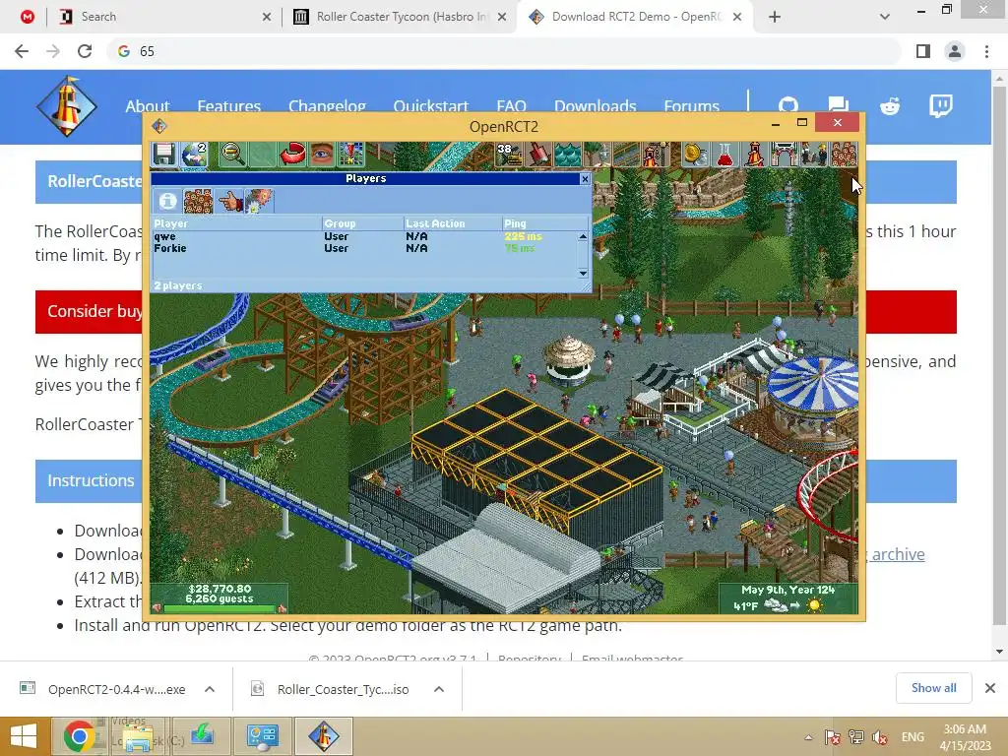Sort by Ping column header
Viewport: 1008px width, 756px height.
544,223
